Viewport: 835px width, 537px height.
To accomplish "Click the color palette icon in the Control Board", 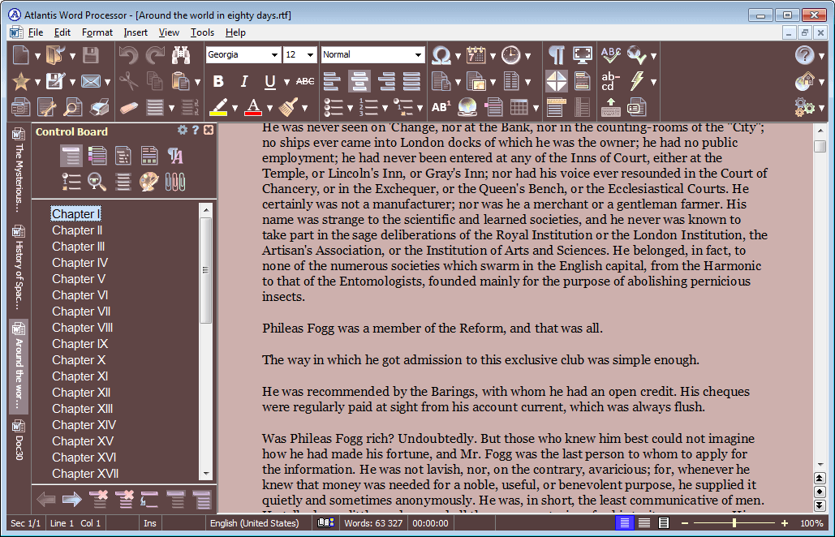I will pos(148,182).
